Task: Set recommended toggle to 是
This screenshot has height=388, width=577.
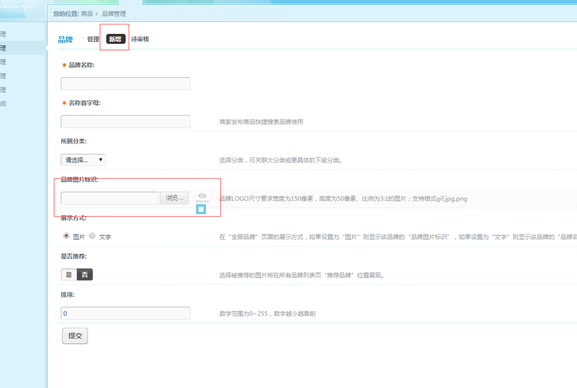Action: [x=69, y=274]
